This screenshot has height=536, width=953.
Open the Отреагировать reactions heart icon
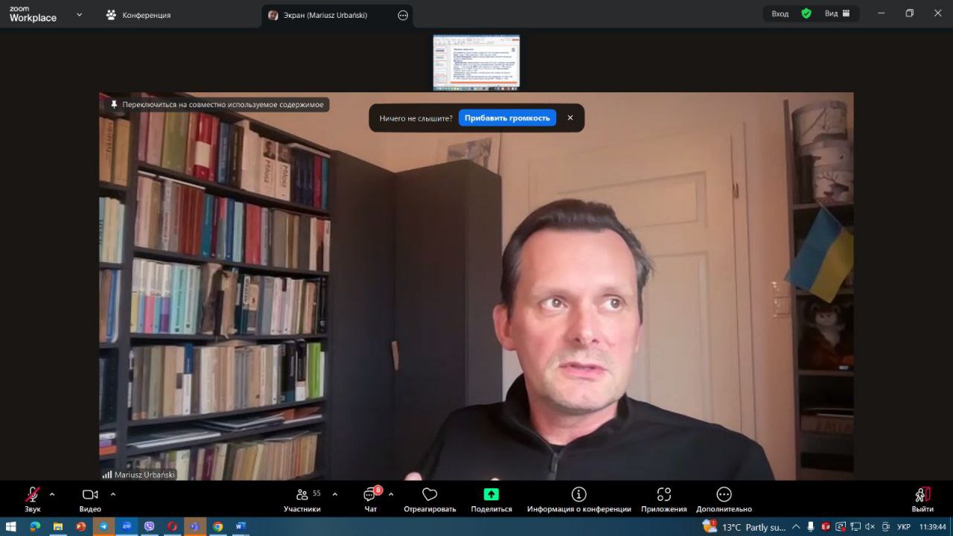coord(430,495)
